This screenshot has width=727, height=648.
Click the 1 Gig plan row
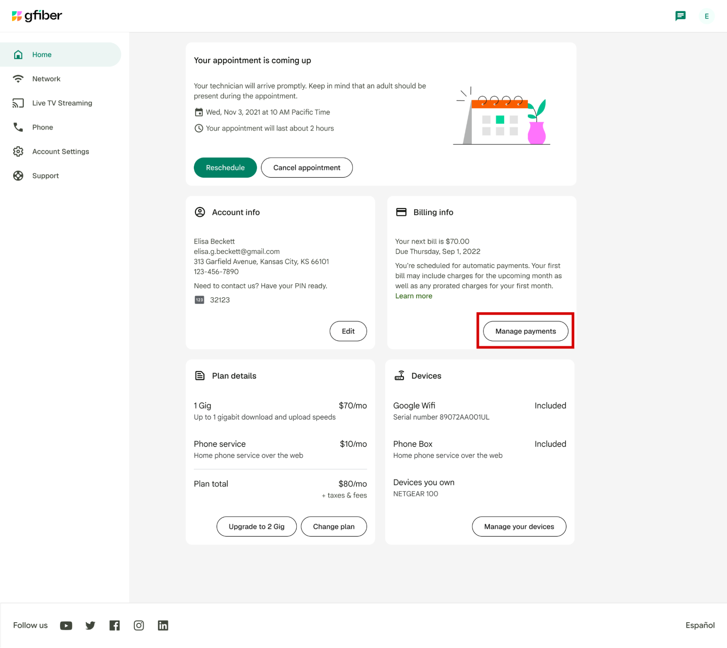[x=280, y=411]
